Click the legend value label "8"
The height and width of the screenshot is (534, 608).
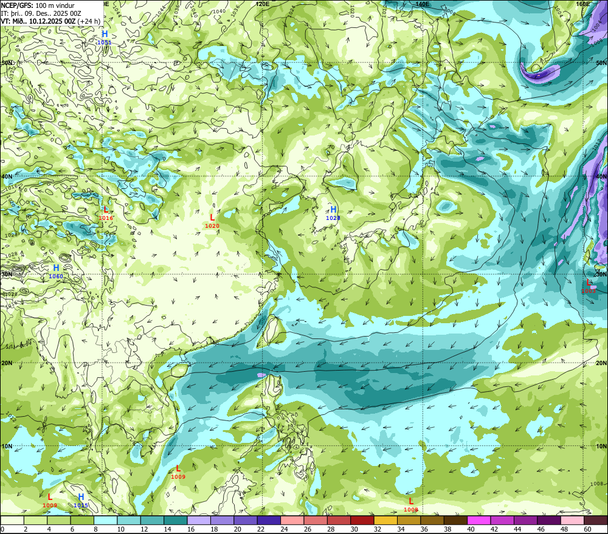click(x=96, y=529)
